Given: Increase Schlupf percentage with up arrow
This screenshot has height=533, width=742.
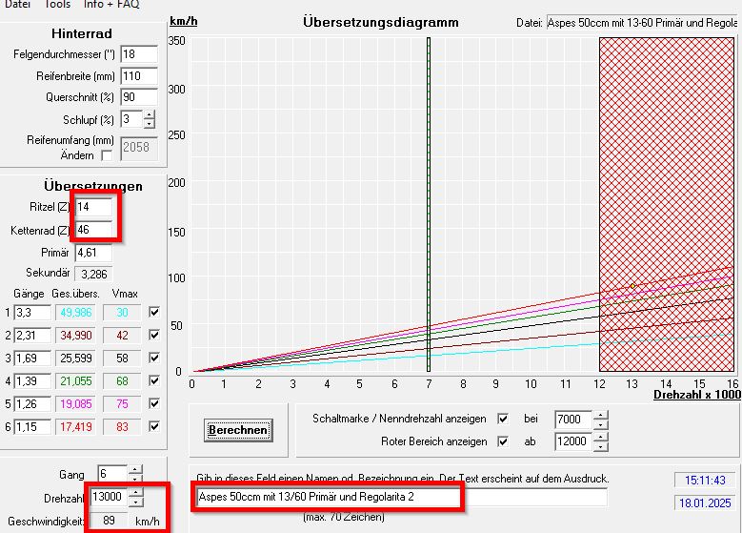Looking at the screenshot, I should click(x=149, y=114).
